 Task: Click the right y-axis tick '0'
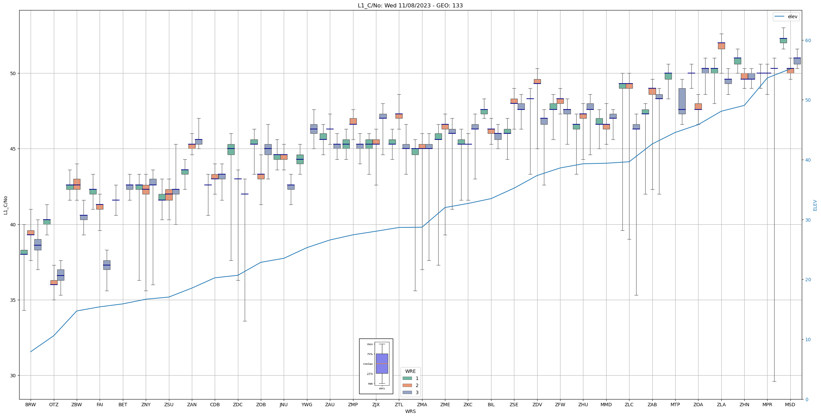pos(806,399)
